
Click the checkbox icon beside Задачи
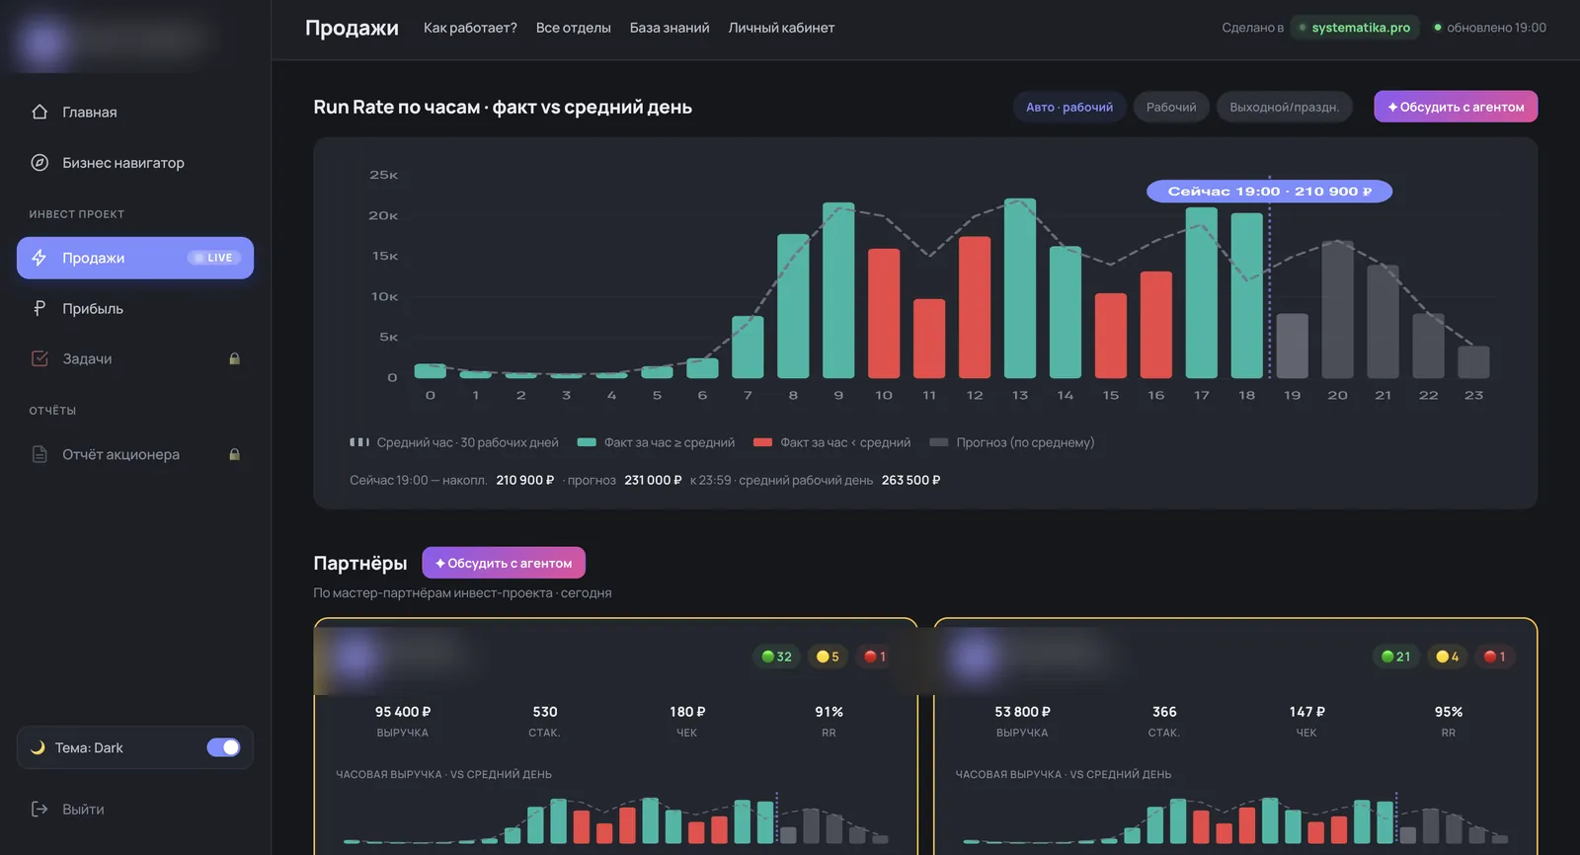39,358
